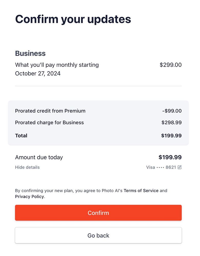Collapse the breakdown via Hide details
This screenshot has height=256, width=200.
click(x=27, y=167)
